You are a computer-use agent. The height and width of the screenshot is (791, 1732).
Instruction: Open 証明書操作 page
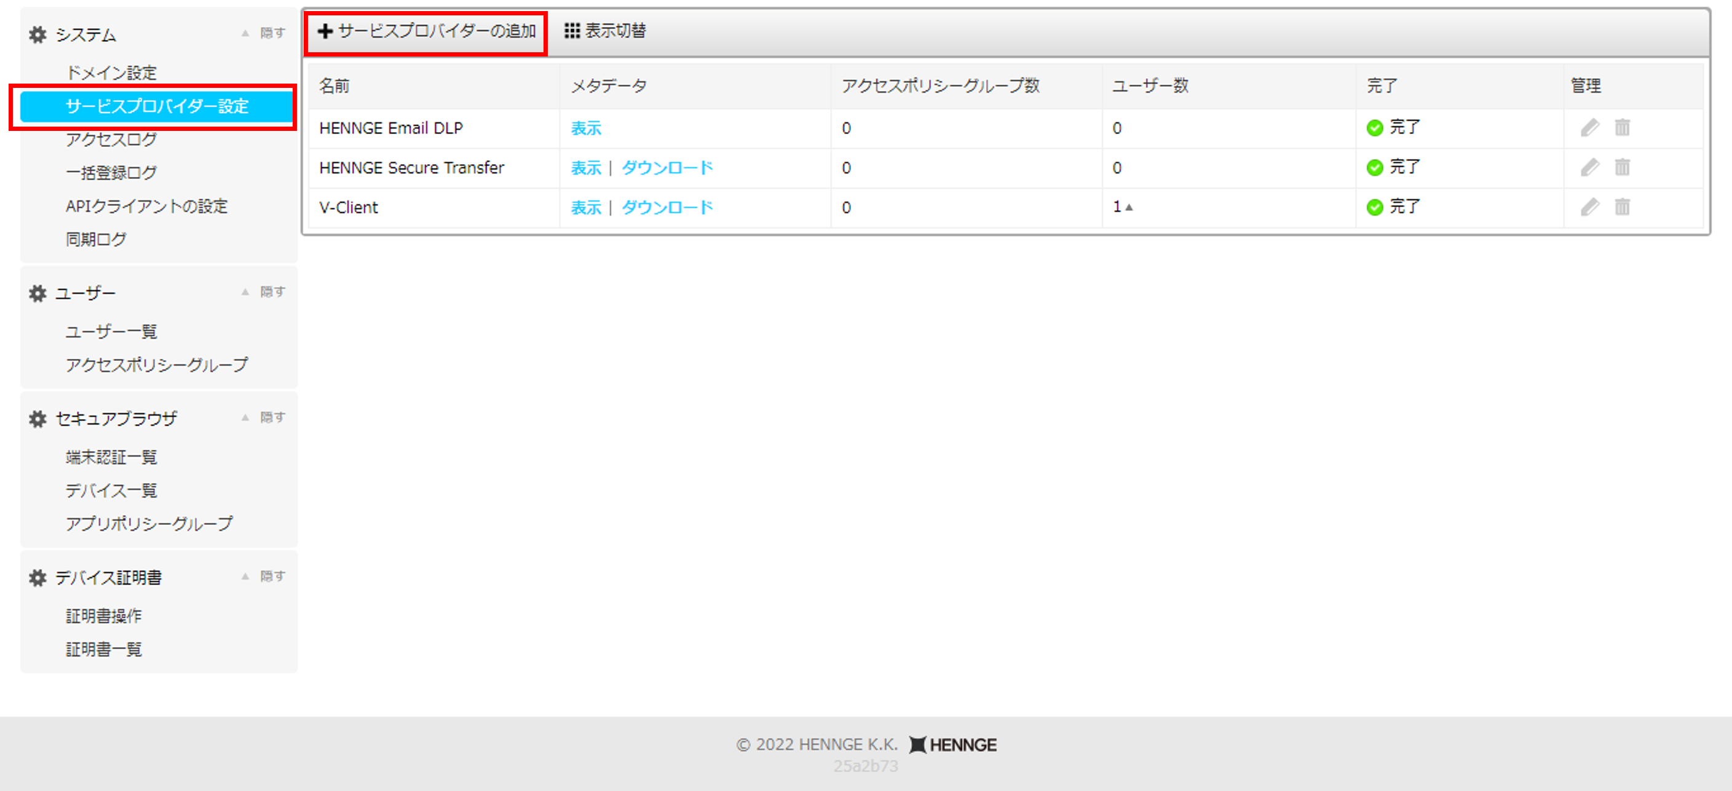pyautogui.click(x=103, y=616)
